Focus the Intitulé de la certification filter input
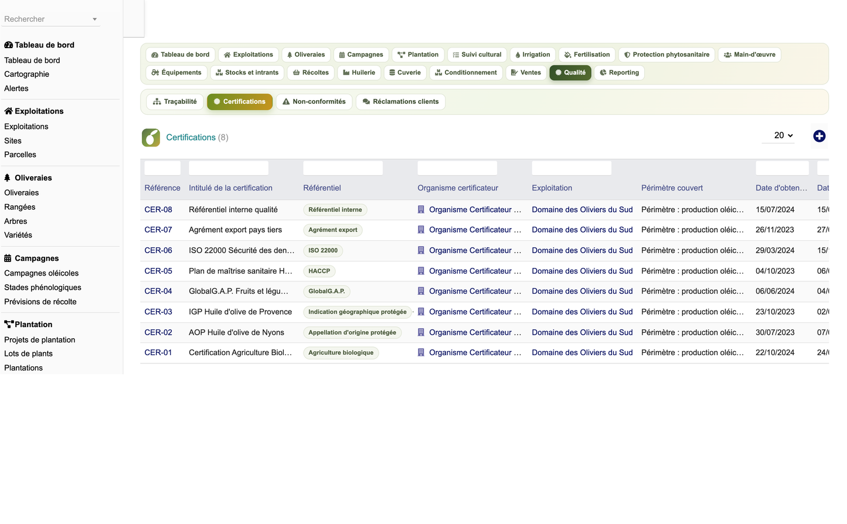Viewport: 847px width, 524px height. point(229,168)
